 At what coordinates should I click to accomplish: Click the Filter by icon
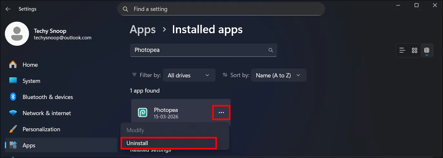[134, 75]
